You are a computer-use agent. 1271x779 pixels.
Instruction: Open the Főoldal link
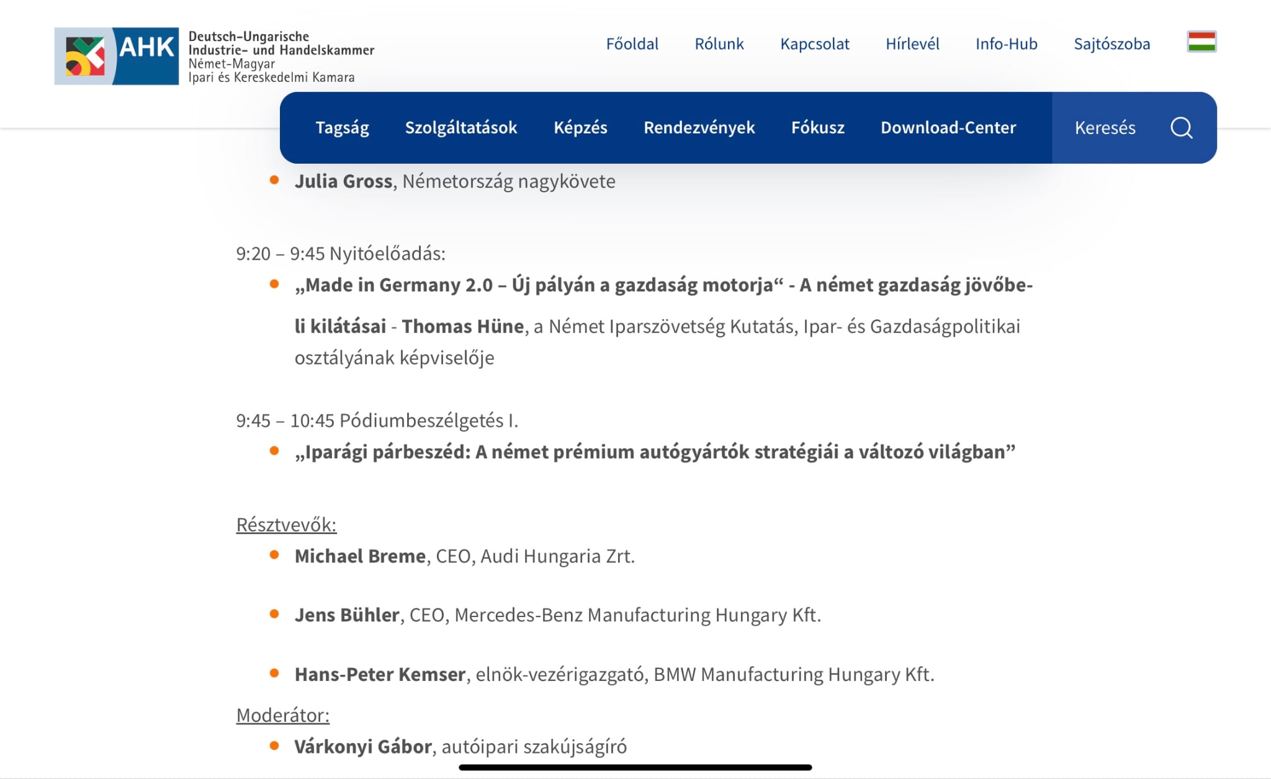pyautogui.click(x=632, y=44)
